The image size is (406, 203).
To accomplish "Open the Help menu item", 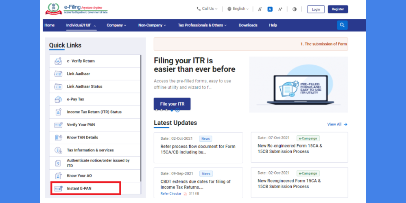I will pyautogui.click(x=273, y=25).
